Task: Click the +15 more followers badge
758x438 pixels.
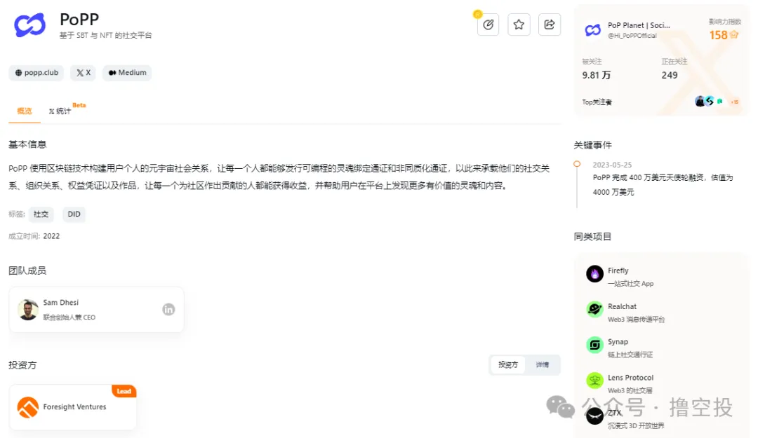Action: click(734, 102)
